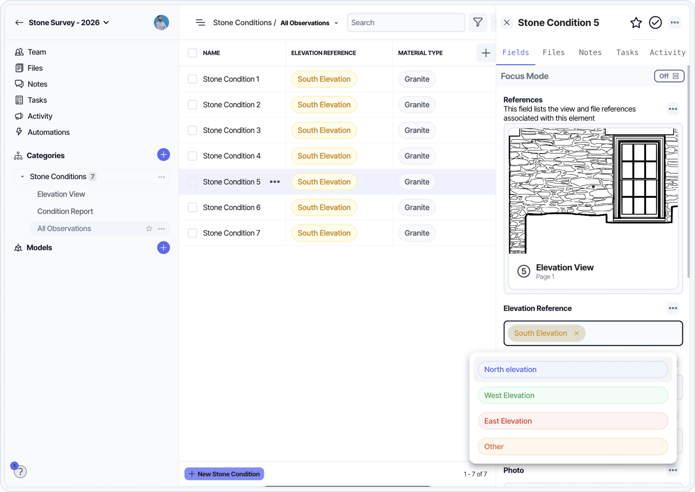Mark Stone Condition 5 complete with checkmark icon
Screen dimensions: 695x492
click(x=655, y=22)
